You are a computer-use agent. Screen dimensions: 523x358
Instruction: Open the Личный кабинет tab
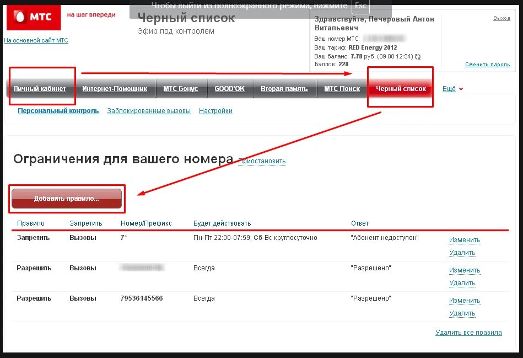(x=40, y=88)
